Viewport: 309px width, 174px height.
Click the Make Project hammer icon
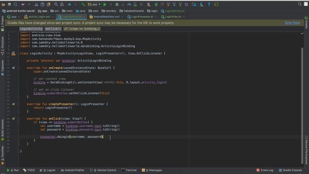click(83, 4)
